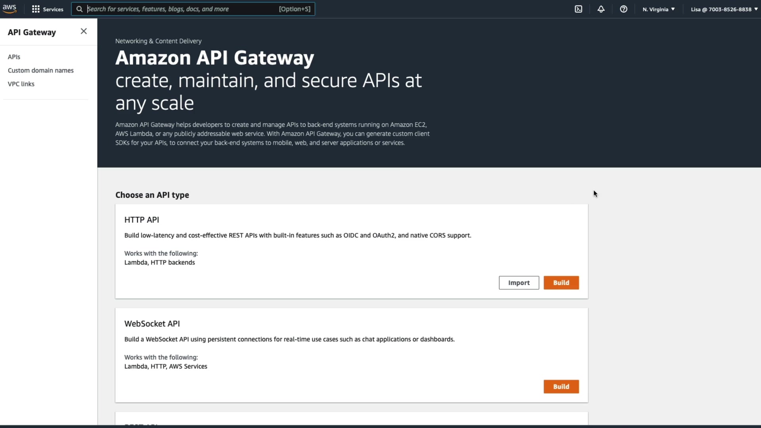Open notifications bell icon
This screenshot has width=761, height=428.
click(601, 9)
